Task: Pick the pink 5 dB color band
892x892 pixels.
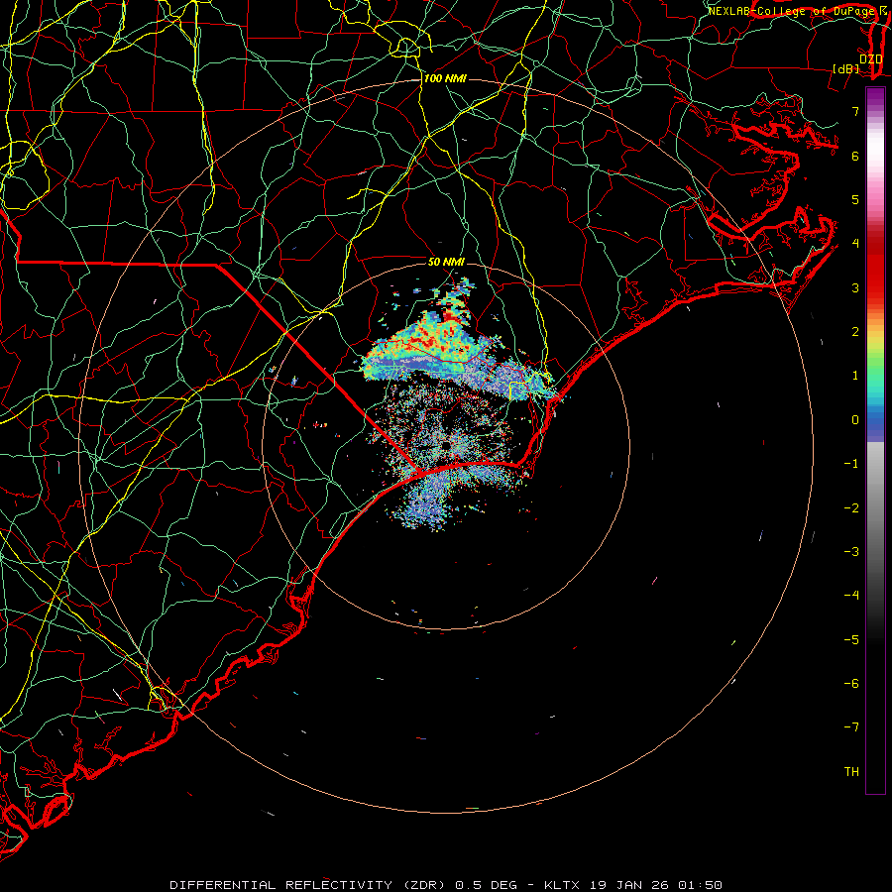Action: tap(875, 200)
